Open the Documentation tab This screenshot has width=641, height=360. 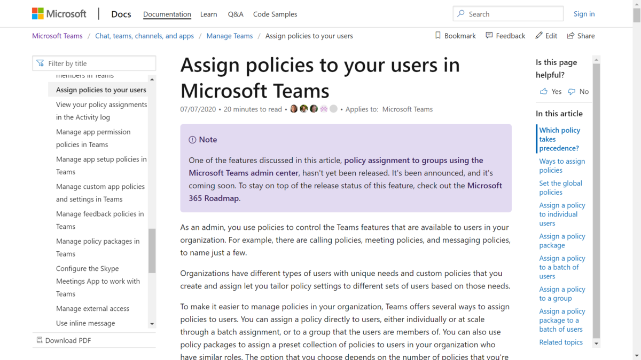(x=167, y=14)
